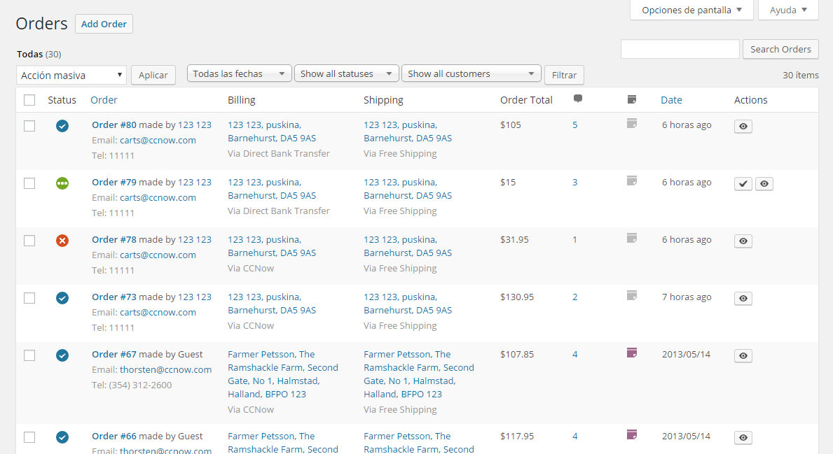833x454 pixels.
Task: Tick the checkbox for Order #78
Action: (x=29, y=240)
